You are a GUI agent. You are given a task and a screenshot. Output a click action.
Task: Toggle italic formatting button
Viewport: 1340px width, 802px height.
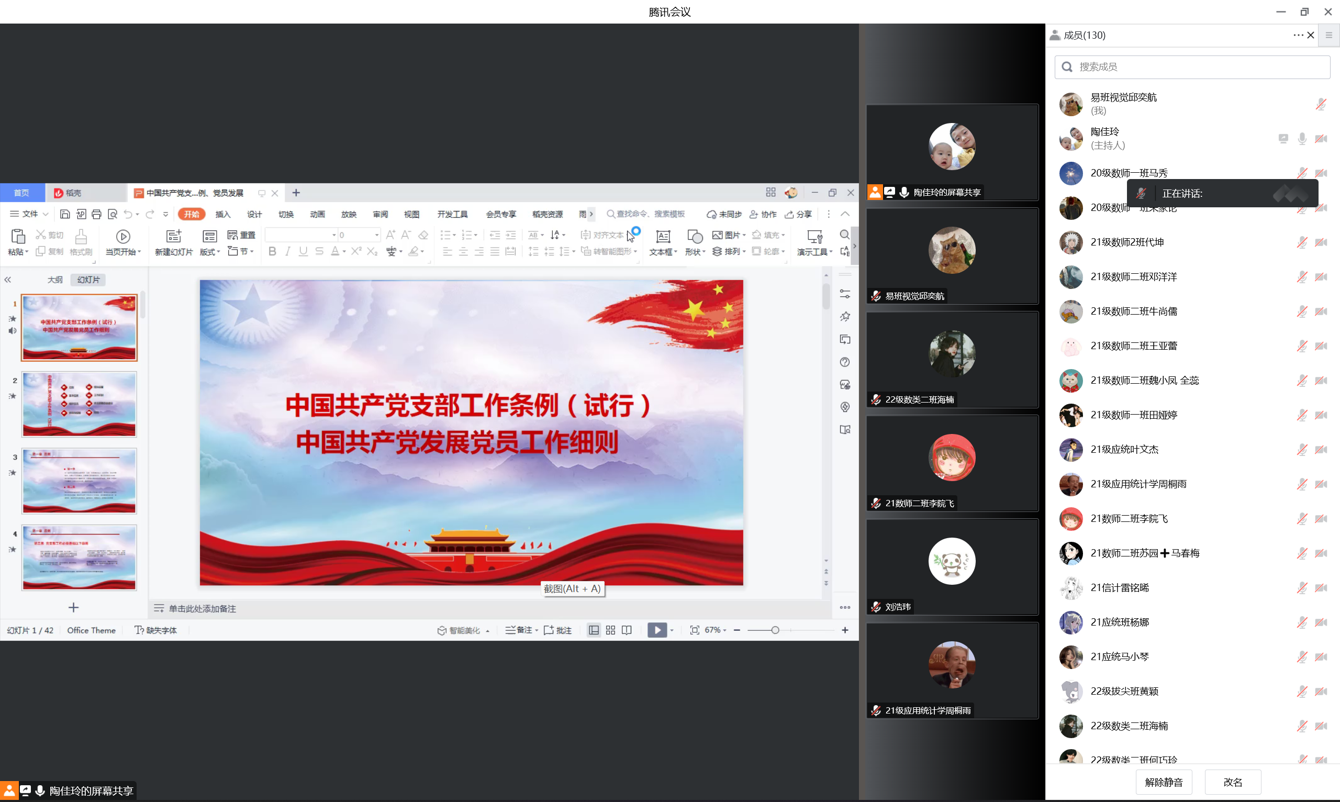pyautogui.click(x=287, y=251)
